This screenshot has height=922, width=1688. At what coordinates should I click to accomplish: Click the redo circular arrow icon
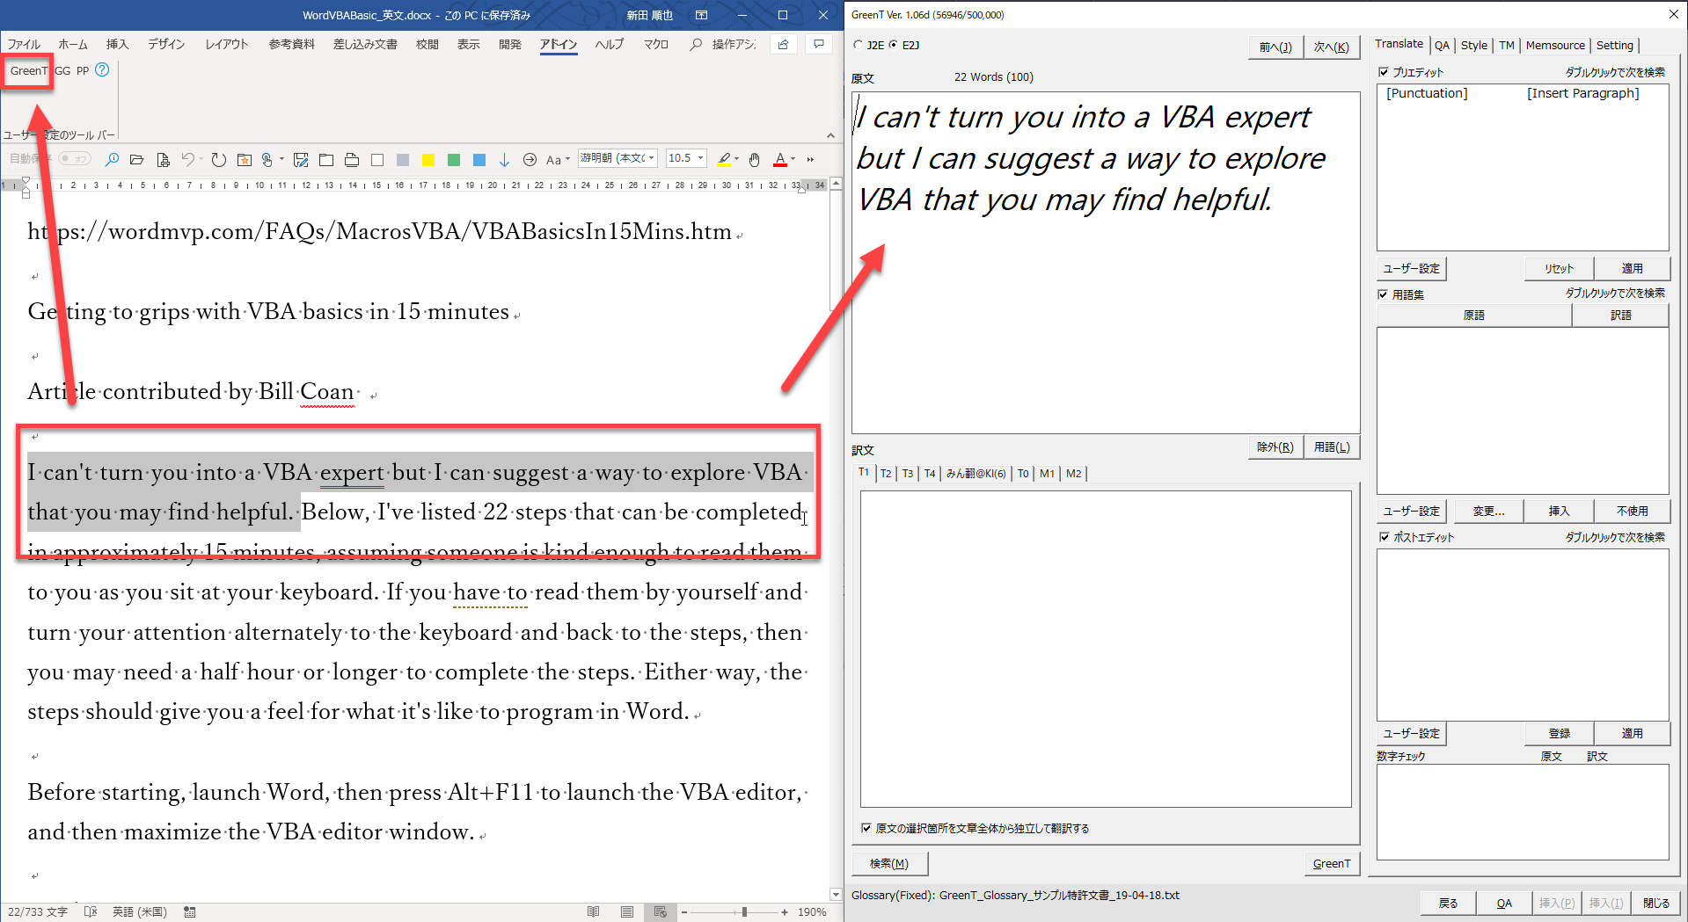218,159
